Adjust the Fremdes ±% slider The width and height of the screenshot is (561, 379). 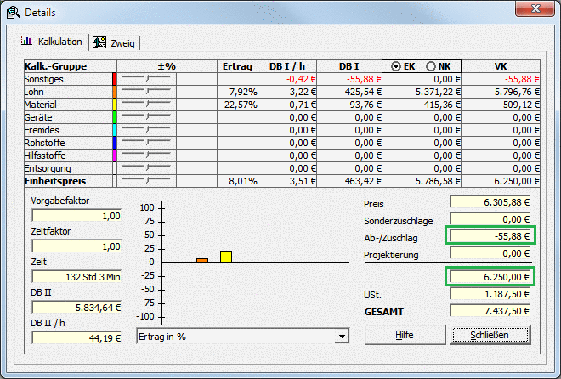146,130
